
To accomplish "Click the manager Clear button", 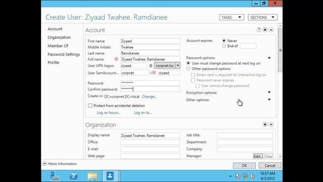I will (x=268, y=156).
